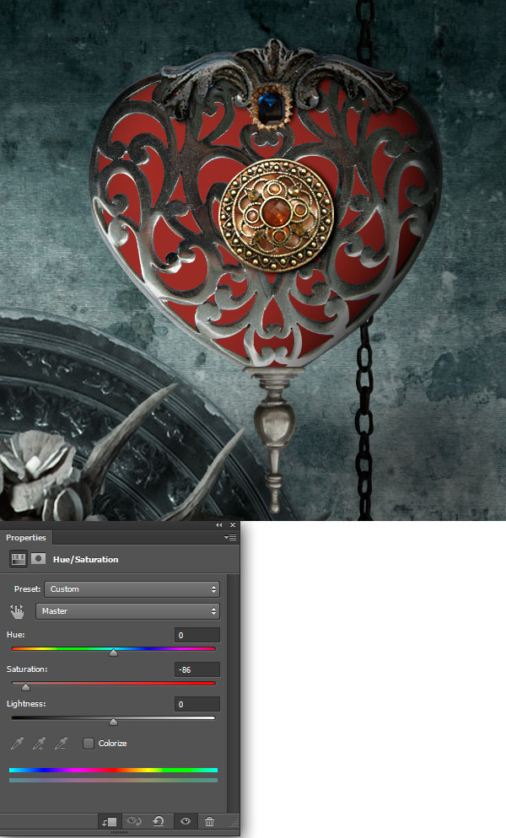Select the Properties tab
Viewport: 506px width, 838px height.
coord(26,538)
